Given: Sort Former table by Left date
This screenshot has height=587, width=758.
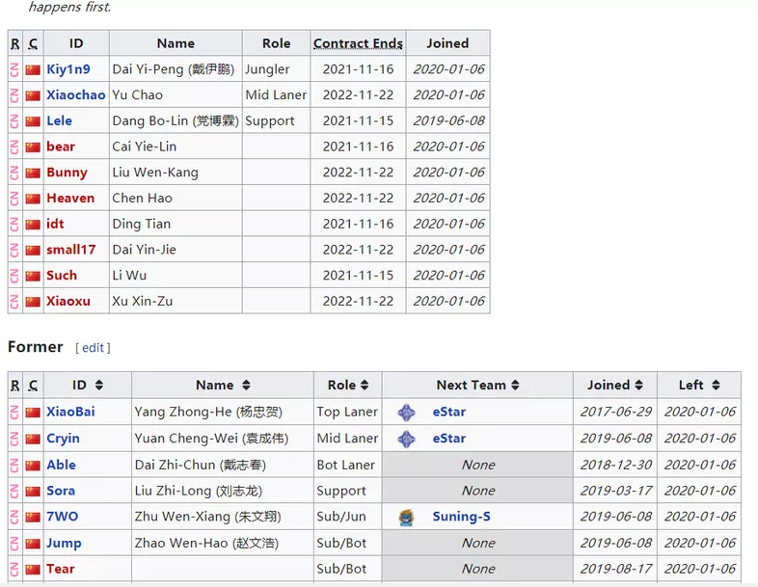Looking at the screenshot, I should pyautogui.click(x=716, y=385).
